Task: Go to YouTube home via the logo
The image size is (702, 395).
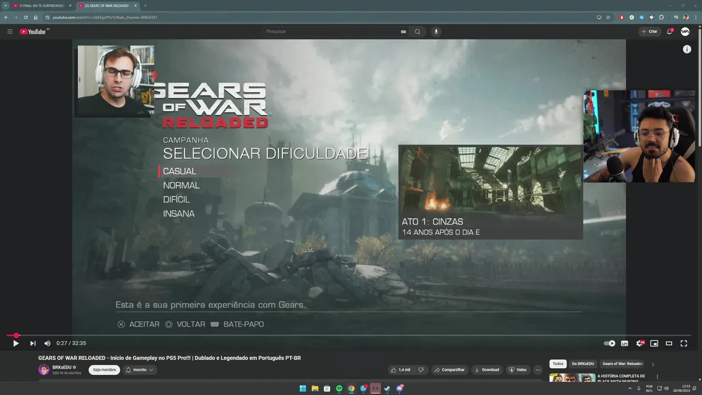Action: point(34,31)
